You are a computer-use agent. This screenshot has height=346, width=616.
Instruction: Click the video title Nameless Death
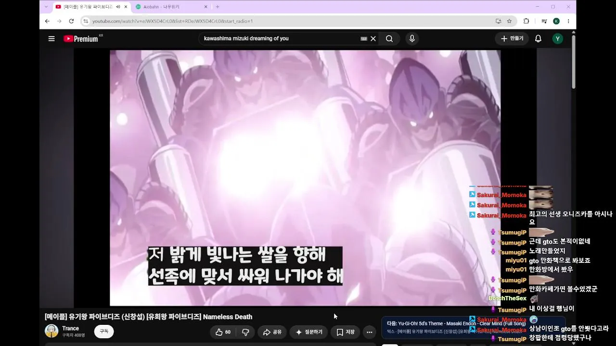(x=148, y=317)
